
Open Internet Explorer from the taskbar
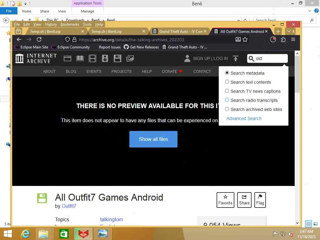coord(26,234)
